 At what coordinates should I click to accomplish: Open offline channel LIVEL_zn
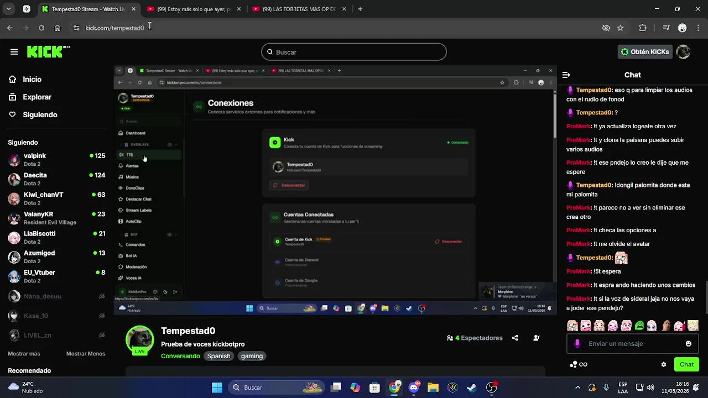click(x=56, y=335)
